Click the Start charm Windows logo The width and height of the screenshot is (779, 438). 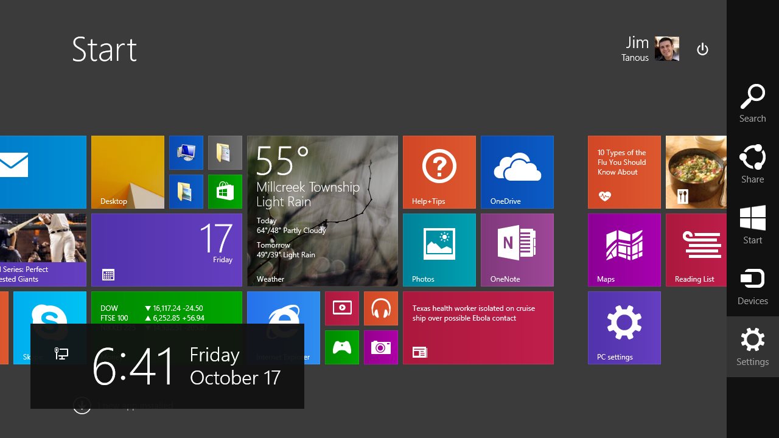coord(752,218)
